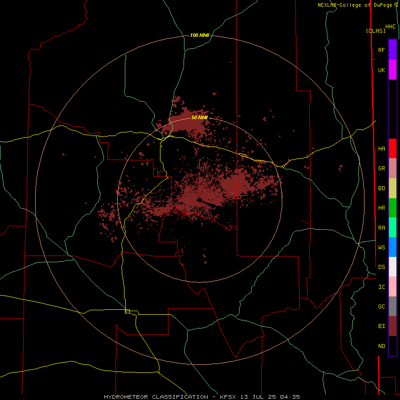Viewport: 400px width, 400px height.
Task: Click the 'GC' legend label
Action: click(x=381, y=306)
